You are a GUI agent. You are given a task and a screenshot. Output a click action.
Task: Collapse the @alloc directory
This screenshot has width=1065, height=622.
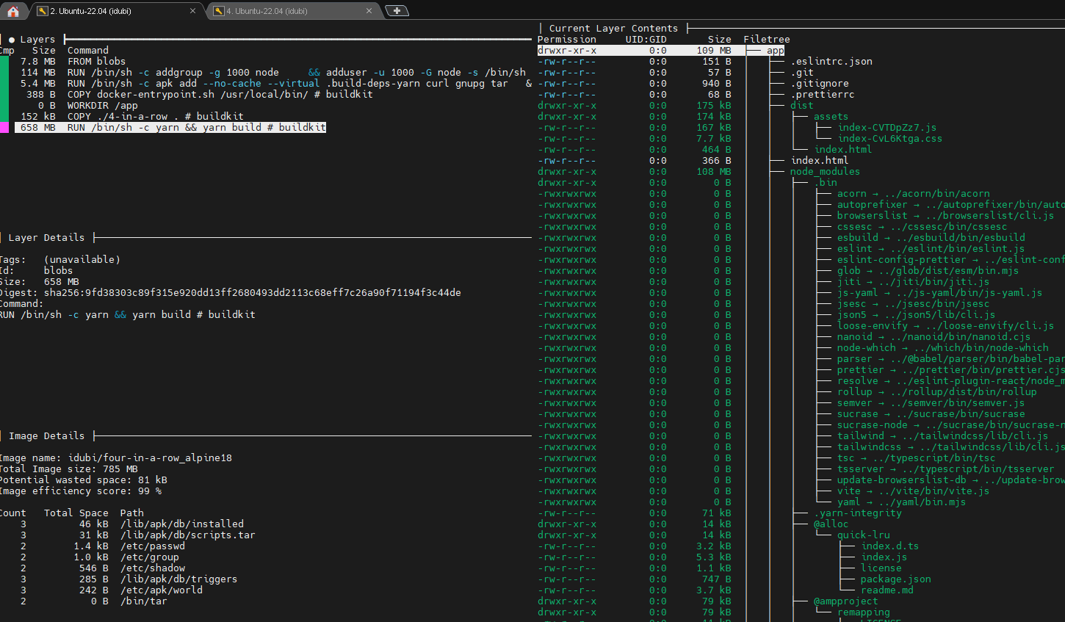point(831,524)
